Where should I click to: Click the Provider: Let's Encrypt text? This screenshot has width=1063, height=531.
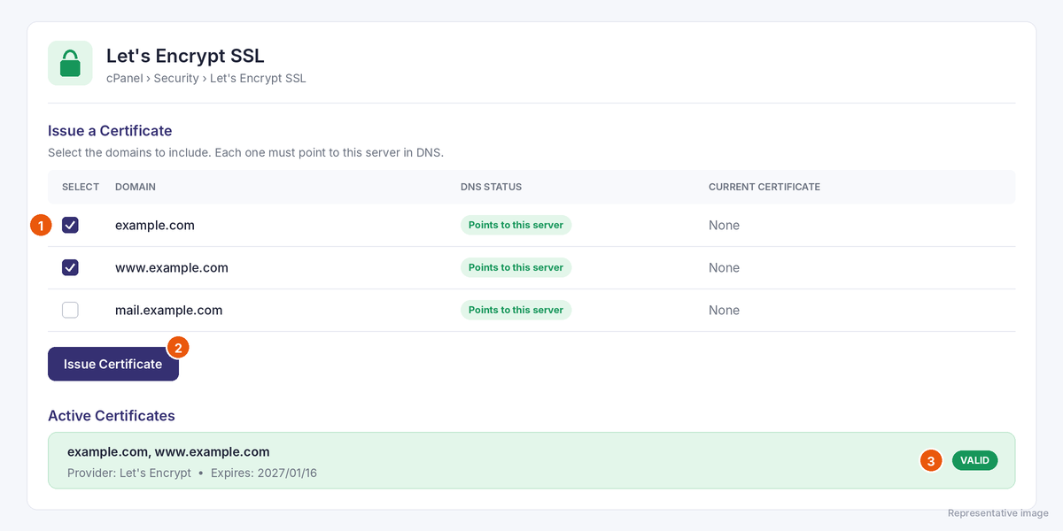pos(129,473)
